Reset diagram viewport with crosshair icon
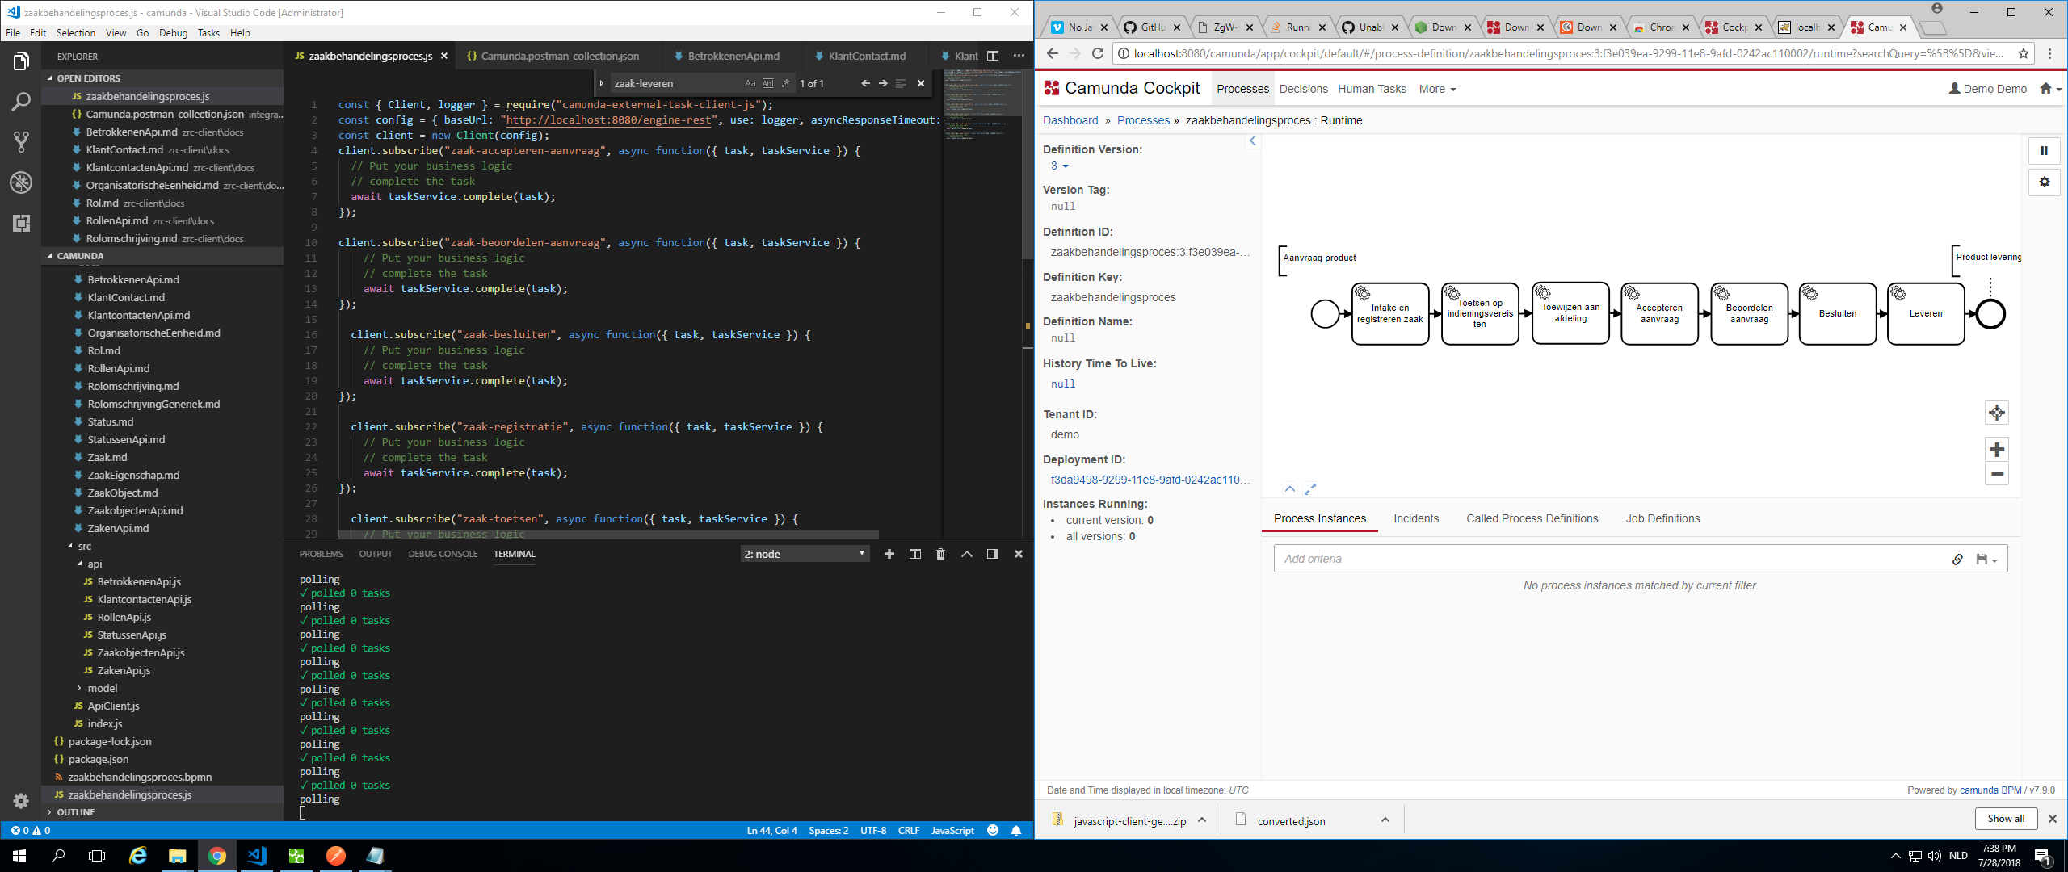Viewport: 2068px width, 872px height. [1996, 413]
